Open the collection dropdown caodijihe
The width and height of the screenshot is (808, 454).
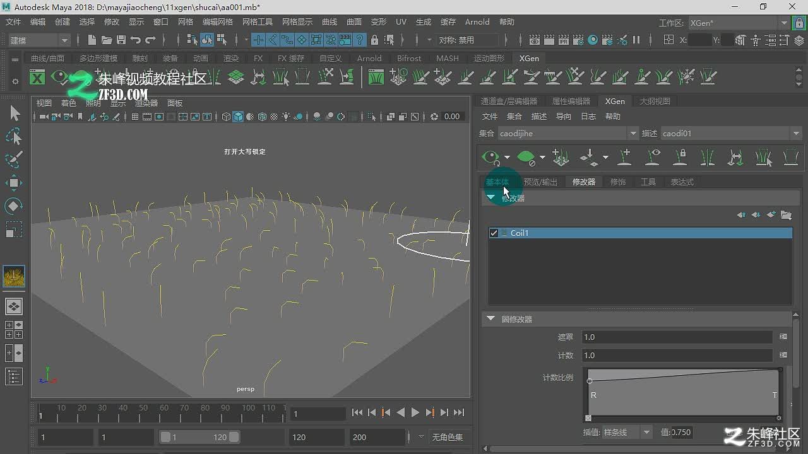pos(567,134)
